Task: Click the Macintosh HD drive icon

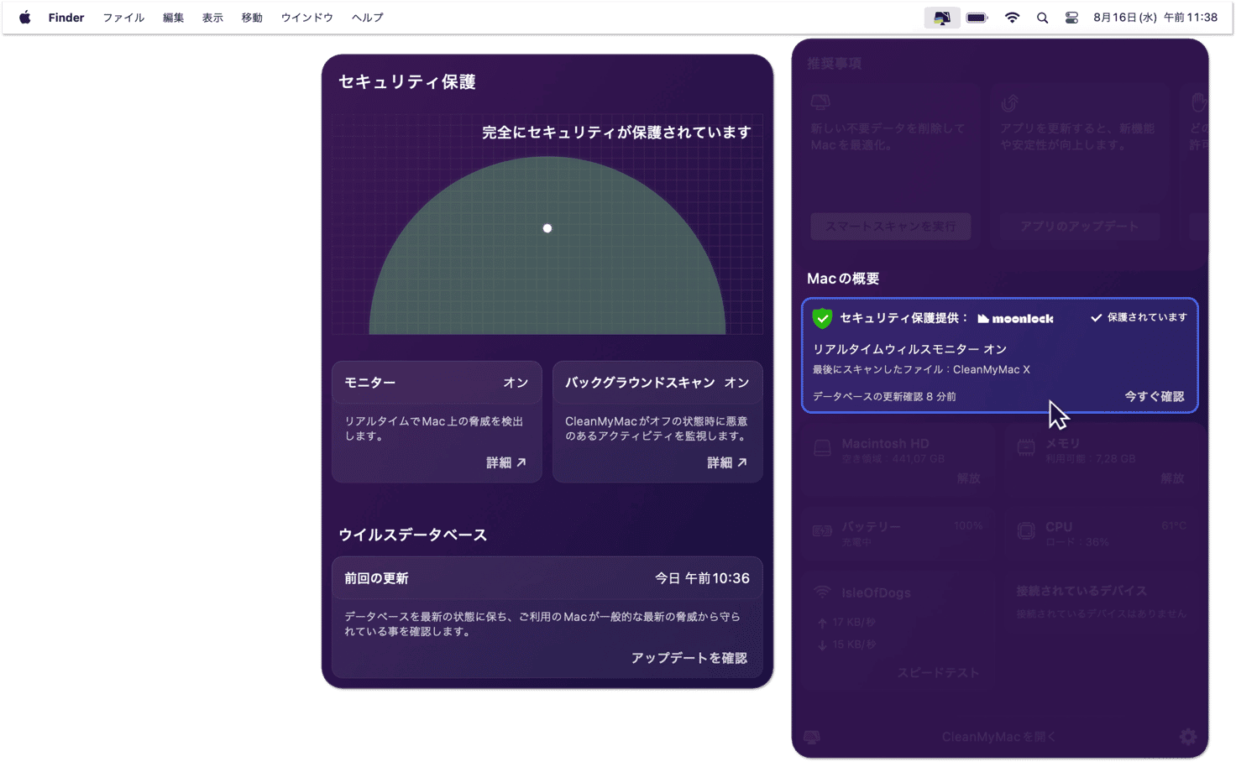Action: [x=822, y=448]
